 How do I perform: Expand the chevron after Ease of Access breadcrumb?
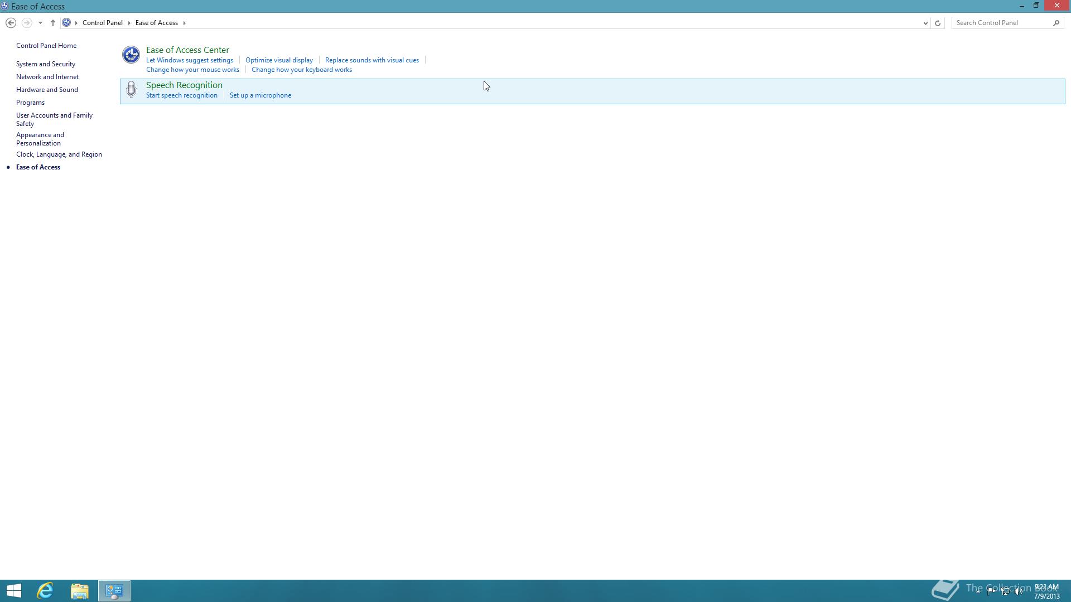184,23
